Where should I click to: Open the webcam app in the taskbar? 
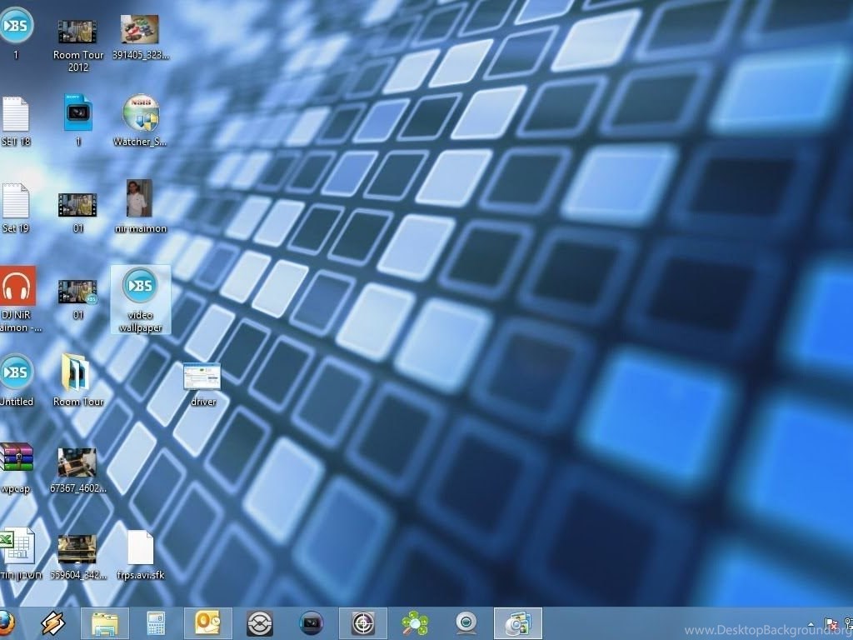click(466, 623)
